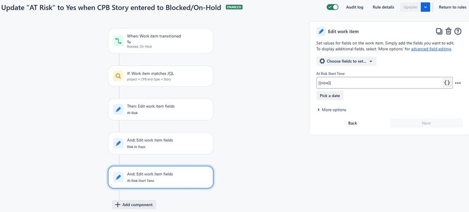Image resolution: width=469 pixels, height=212 pixels.
Task: Open the Audit log tab
Action: [355, 7]
